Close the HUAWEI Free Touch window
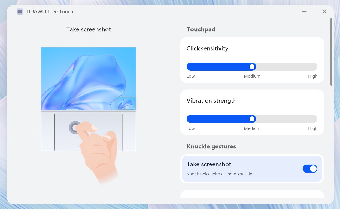 click(x=324, y=11)
